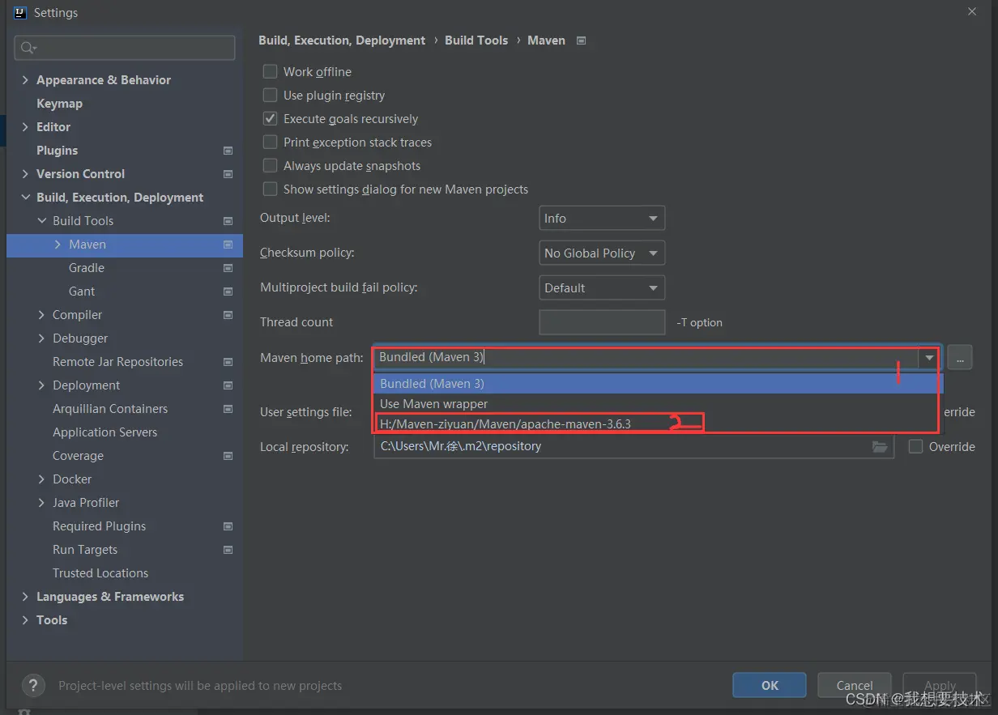Check Always update snapshots
The width and height of the screenshot is (998, 715).
[x=271, y=165]
